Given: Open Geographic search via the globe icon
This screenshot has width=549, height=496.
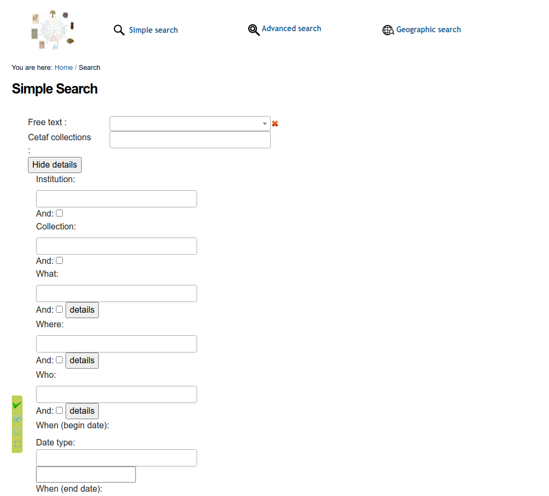Looking at the screenshot, I should coord(388,30).
